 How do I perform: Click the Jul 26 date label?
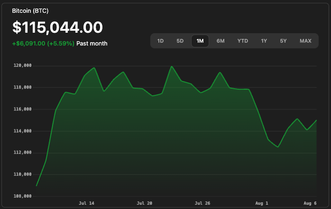tap(202, 203)
